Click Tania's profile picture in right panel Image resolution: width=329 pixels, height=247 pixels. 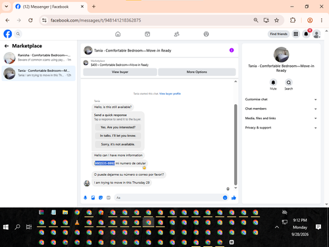coord(281,55)
